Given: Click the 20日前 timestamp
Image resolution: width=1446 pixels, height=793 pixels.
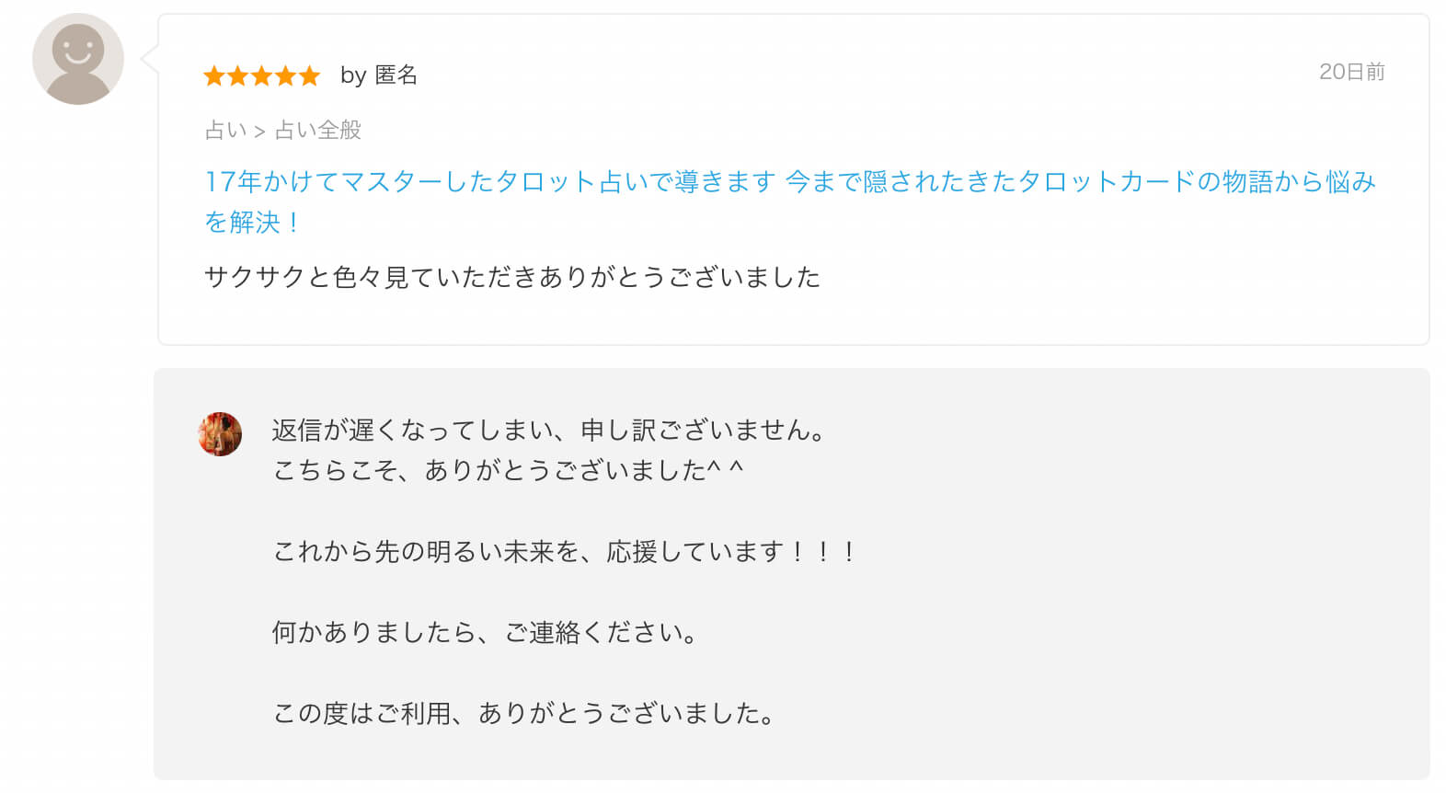Looking at the screenshot, I should [x=1352, y=72].
